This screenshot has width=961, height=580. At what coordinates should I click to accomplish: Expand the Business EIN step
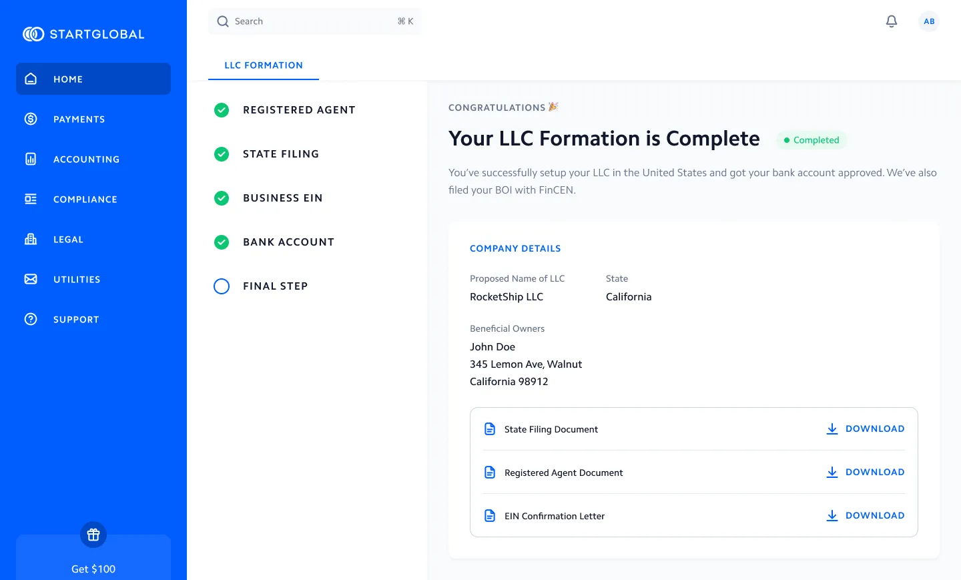tap(283, 198)
